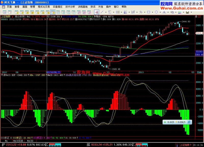Select the horizontal lines drawing tool
Viewport: 204px width, 147px height.
(110, 12)
